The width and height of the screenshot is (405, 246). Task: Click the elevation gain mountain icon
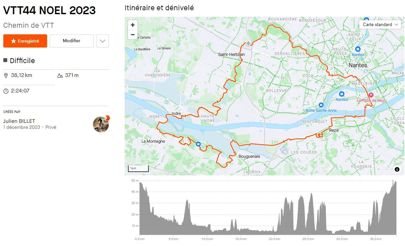coord(60,76)
